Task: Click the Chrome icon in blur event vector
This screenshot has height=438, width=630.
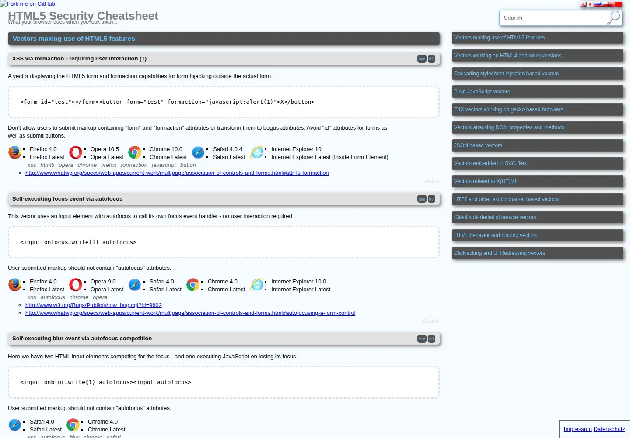Action: pyautogui.click(x=73, y=425)
